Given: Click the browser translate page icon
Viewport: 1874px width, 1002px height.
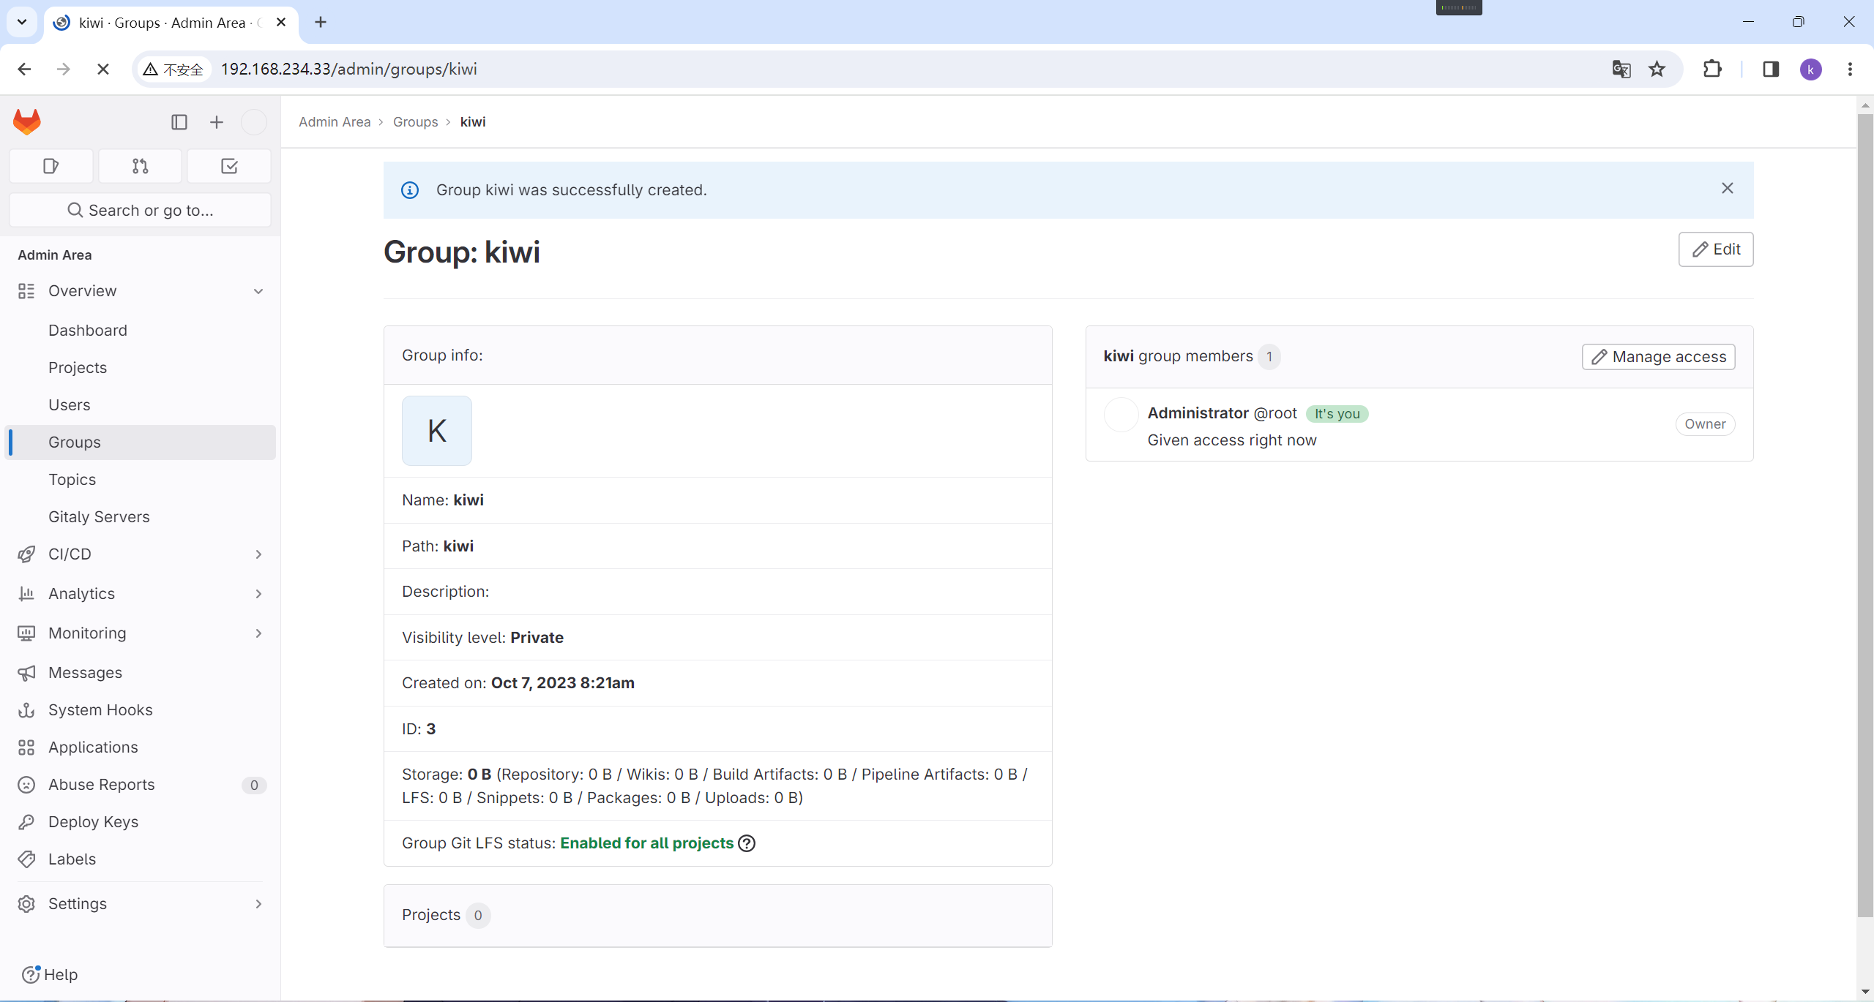Looking at the screenshot, I should click(1621, 69).
